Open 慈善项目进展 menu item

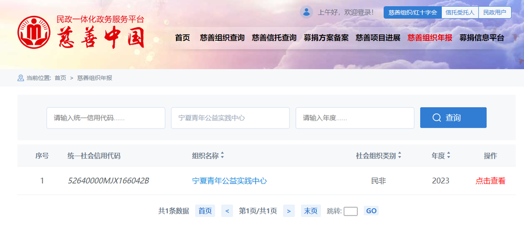click(x=378, y=38)
